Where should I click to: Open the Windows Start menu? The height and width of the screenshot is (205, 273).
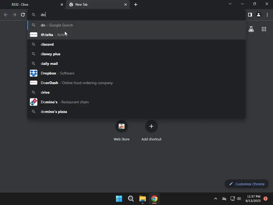[119, 199]
